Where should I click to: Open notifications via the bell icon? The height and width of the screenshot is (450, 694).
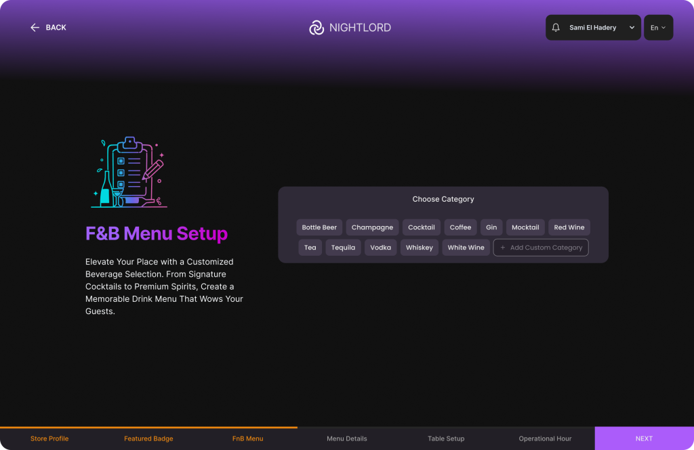[x=556, y=28]
